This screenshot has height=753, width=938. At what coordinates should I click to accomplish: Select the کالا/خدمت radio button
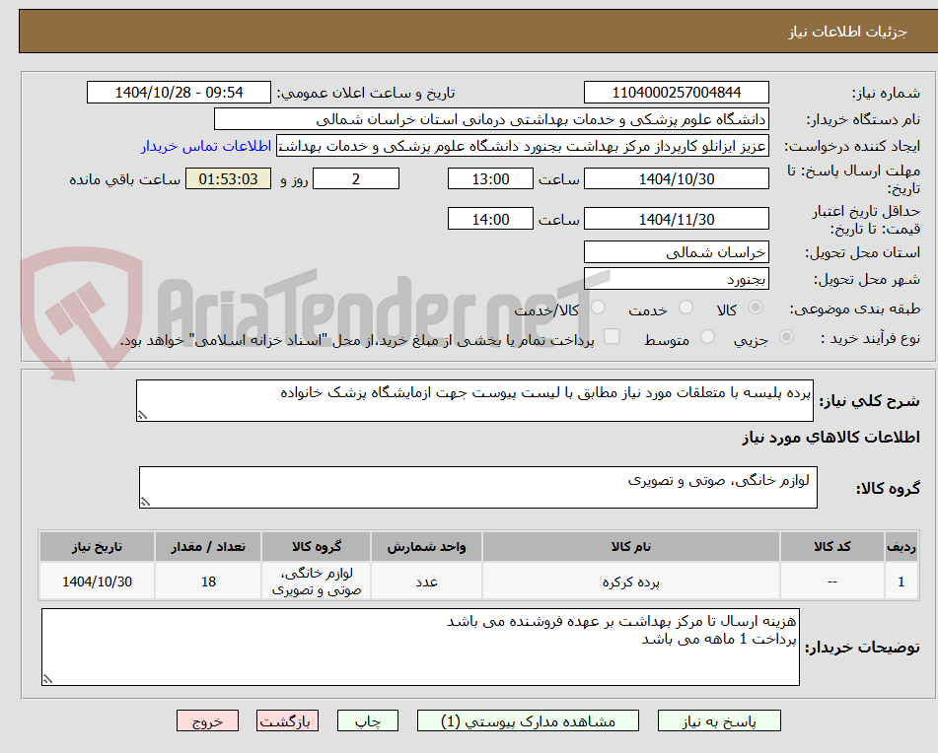(598, 308)
